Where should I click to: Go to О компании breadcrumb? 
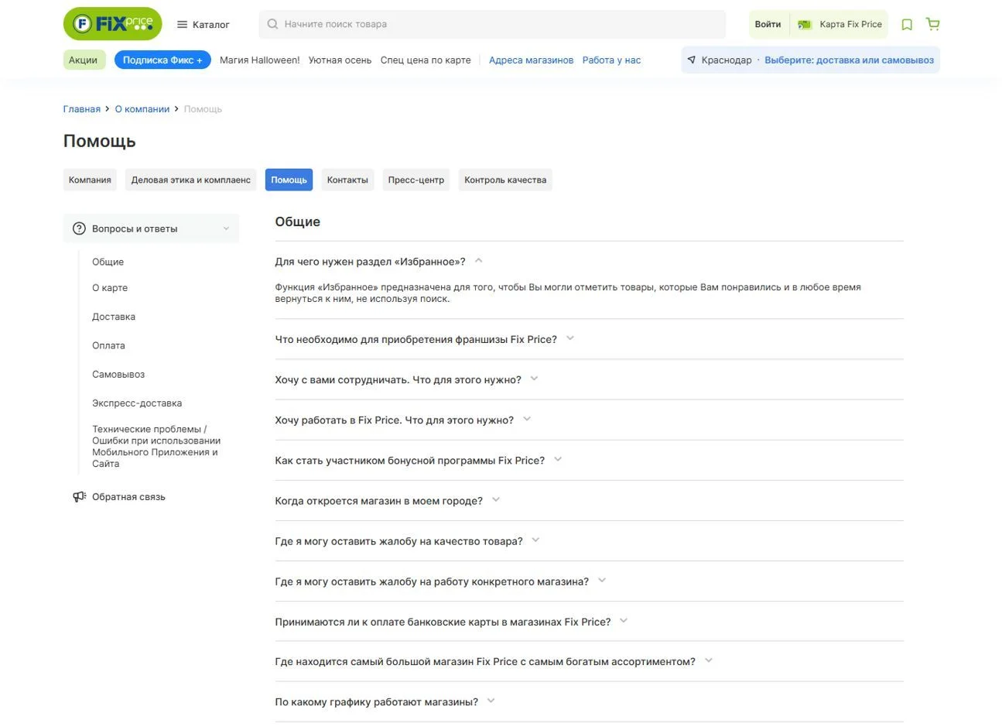(142, 109)
